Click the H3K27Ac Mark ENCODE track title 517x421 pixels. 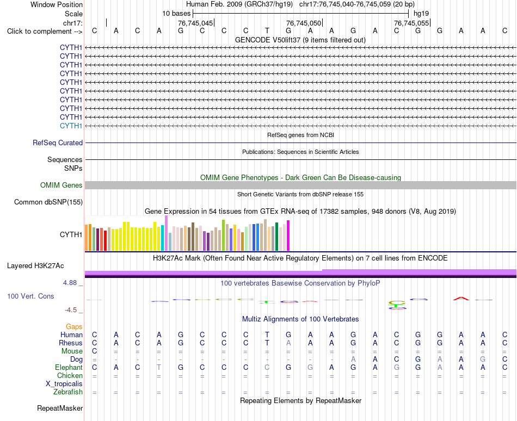[300, 258]
